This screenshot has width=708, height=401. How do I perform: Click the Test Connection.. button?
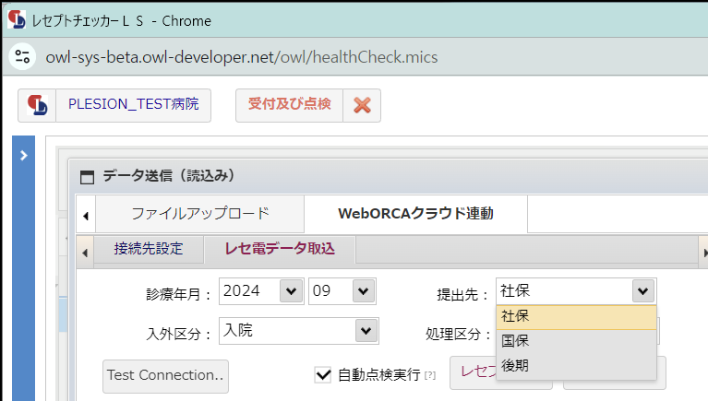tap(165, 376)
